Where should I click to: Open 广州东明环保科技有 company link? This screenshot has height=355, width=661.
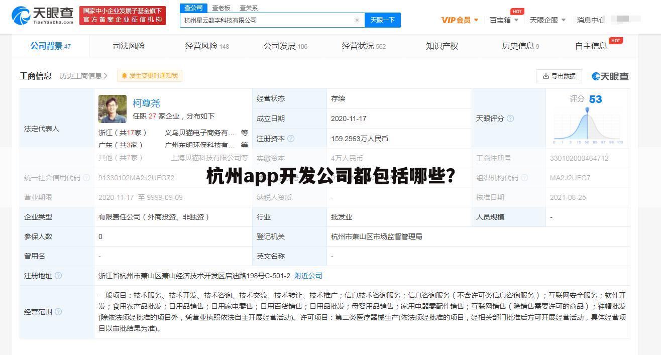point(200,145)
